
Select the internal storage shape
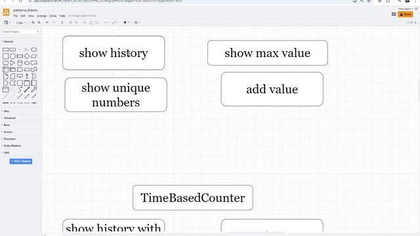5,69
